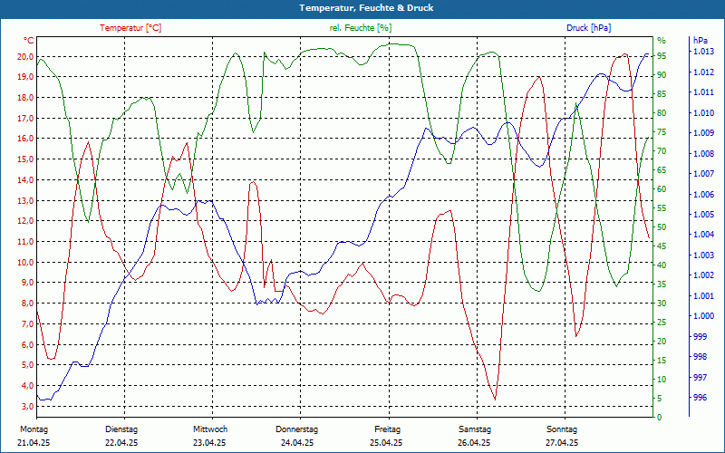Select the red 'Temperatur [°C]' legend label
This screenshot has height=453, width=725.
click(130, 28)
